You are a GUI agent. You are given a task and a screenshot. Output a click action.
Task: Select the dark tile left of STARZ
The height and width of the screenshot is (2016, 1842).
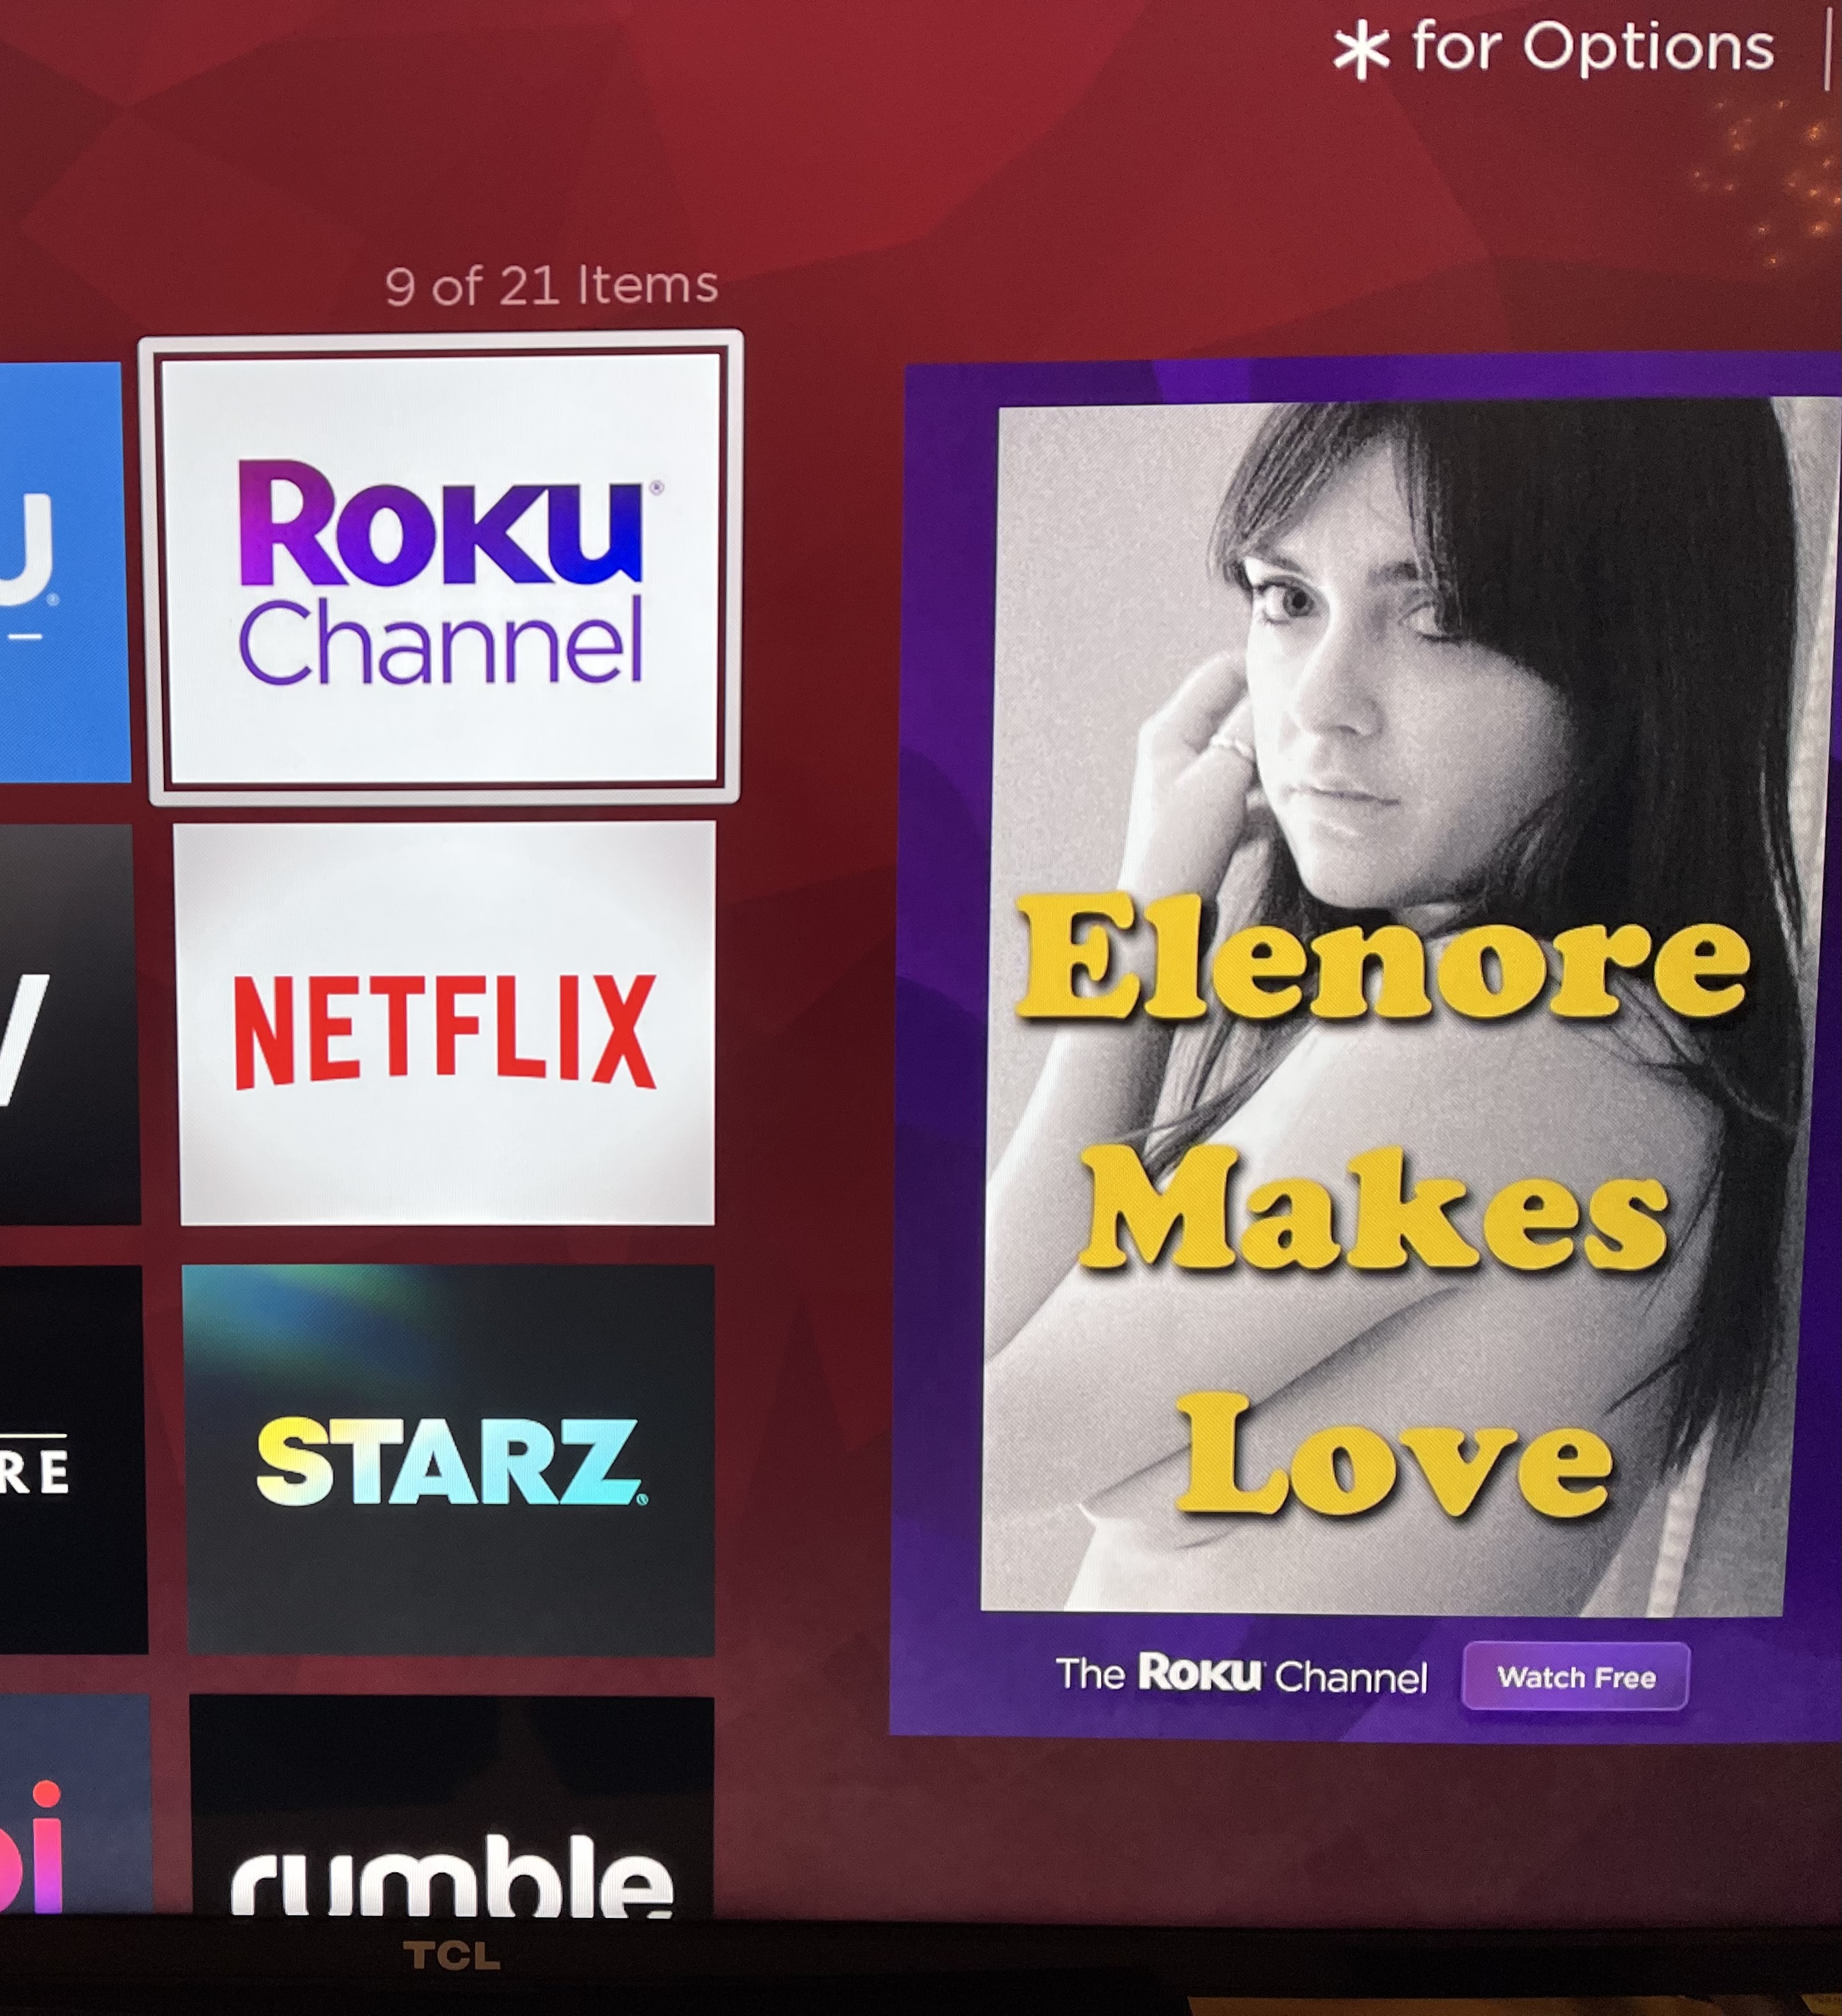pos(73,1460)
